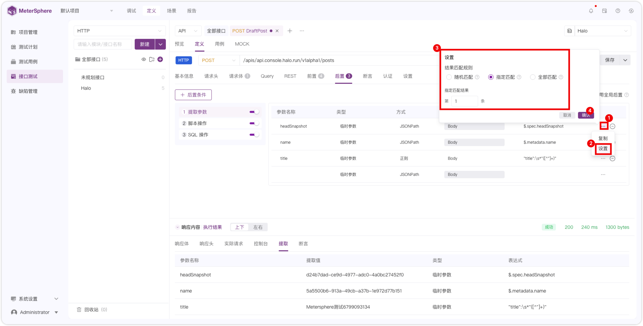Open the 回收站 trash item
643x326 pixels.
92,310
